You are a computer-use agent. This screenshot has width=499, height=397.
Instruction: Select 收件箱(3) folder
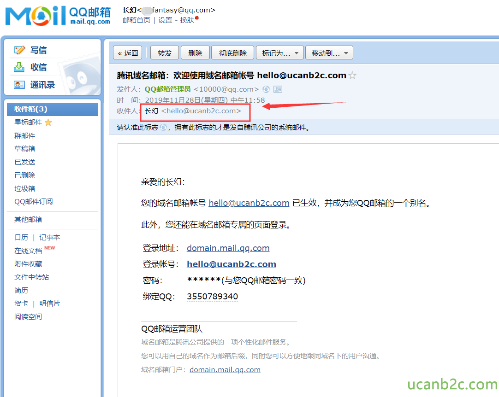(x=52, y=109)
